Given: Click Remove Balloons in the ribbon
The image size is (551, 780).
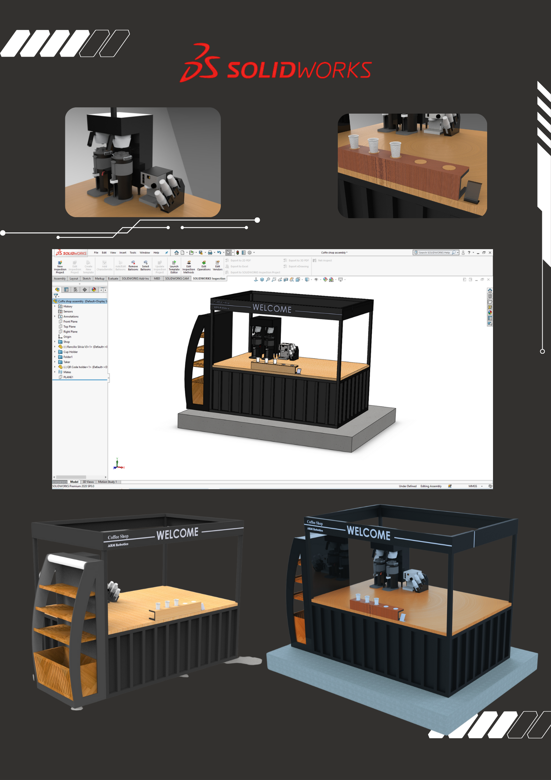Looking at the screenshot, I should [133, 266].
